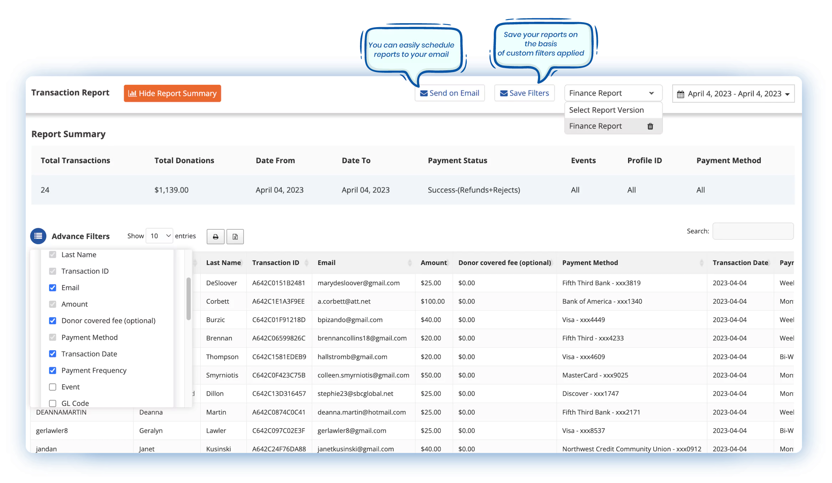Choose Select Report Version in the list
Viewport: 832px width, 483px height.
coord(607,110)
